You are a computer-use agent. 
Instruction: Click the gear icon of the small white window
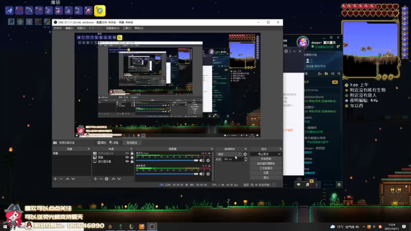(286, 51)
